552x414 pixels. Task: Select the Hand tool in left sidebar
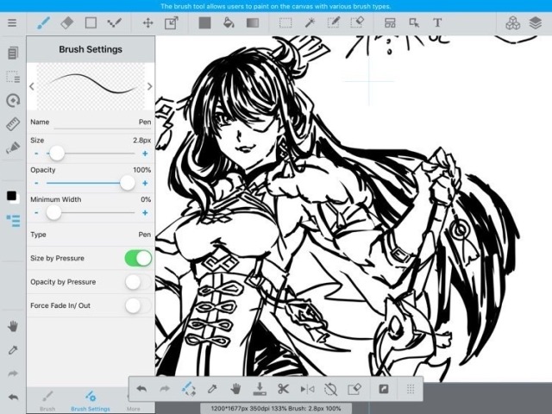pos(13,326)
